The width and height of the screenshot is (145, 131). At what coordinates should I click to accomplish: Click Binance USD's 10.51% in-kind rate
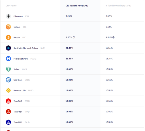[109, 90]
